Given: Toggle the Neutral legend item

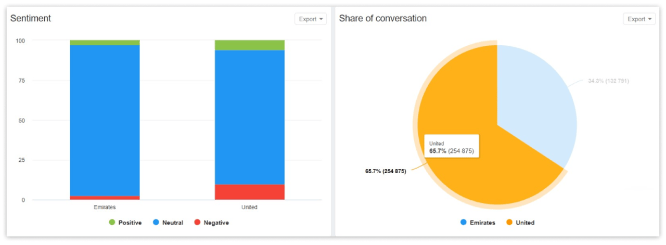Looking at the screenshot, I should pyautogui.click(x=172, y=223).
